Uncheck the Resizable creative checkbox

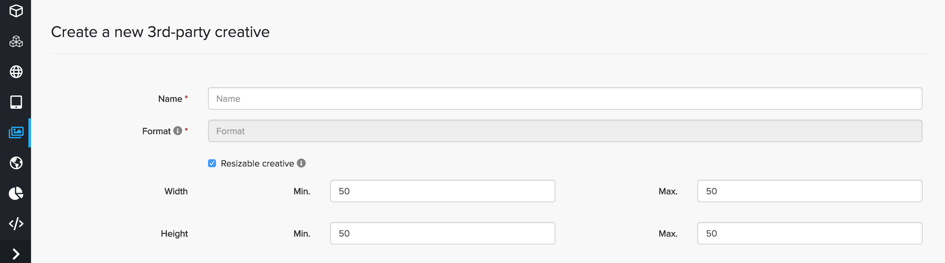tap(212, 164)
